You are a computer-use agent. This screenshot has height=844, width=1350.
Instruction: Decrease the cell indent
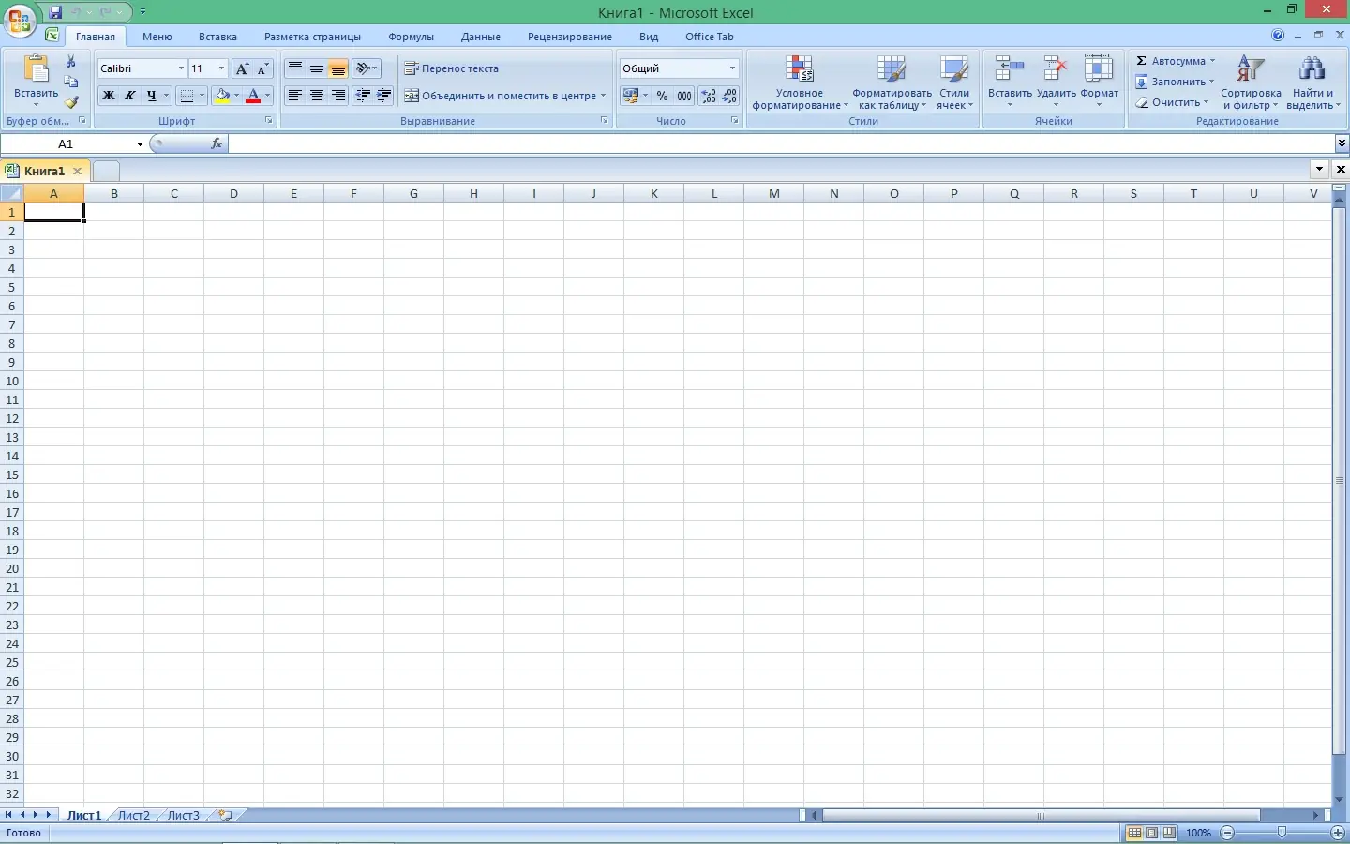coord(363,96)
